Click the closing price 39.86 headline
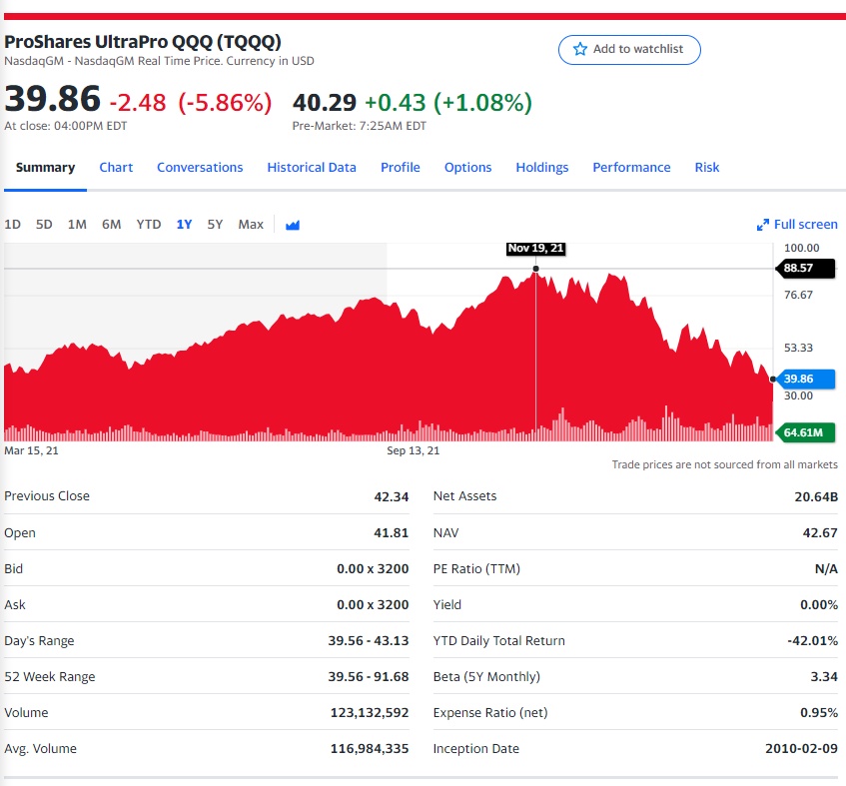846x786 pixels. click(52, 99)
